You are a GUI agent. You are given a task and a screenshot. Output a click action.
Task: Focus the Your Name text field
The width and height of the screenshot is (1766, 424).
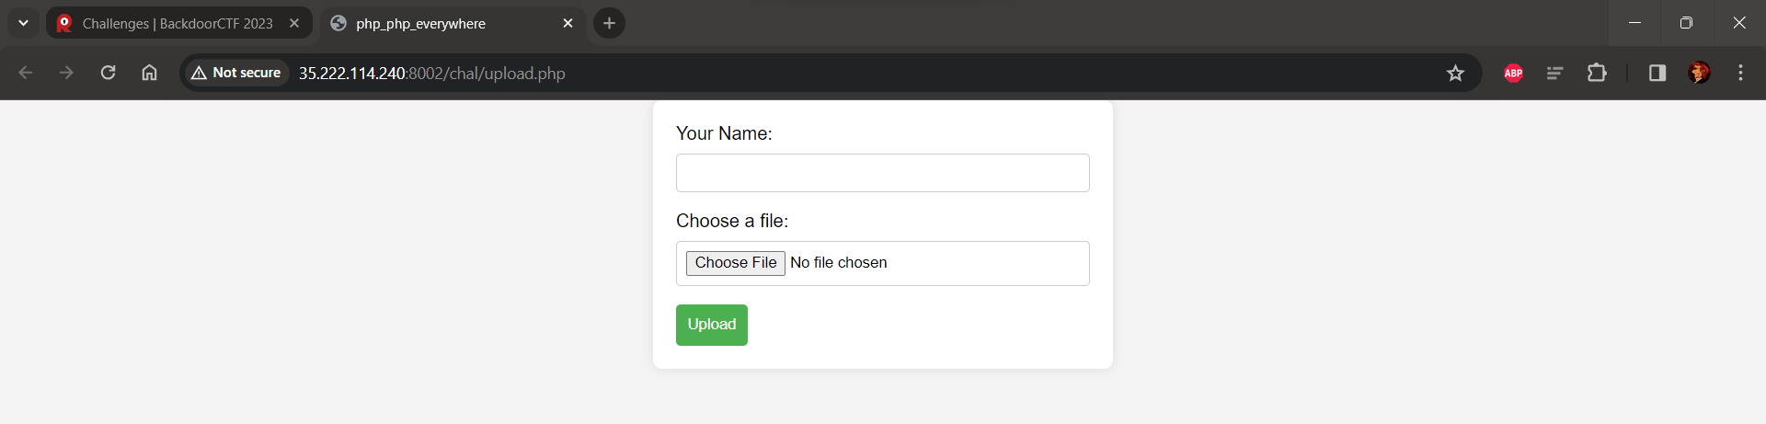[882, 173]
